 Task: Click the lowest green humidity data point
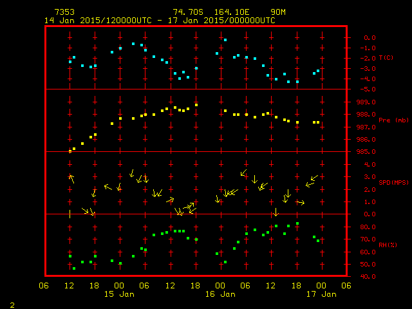tap(74, 268)
